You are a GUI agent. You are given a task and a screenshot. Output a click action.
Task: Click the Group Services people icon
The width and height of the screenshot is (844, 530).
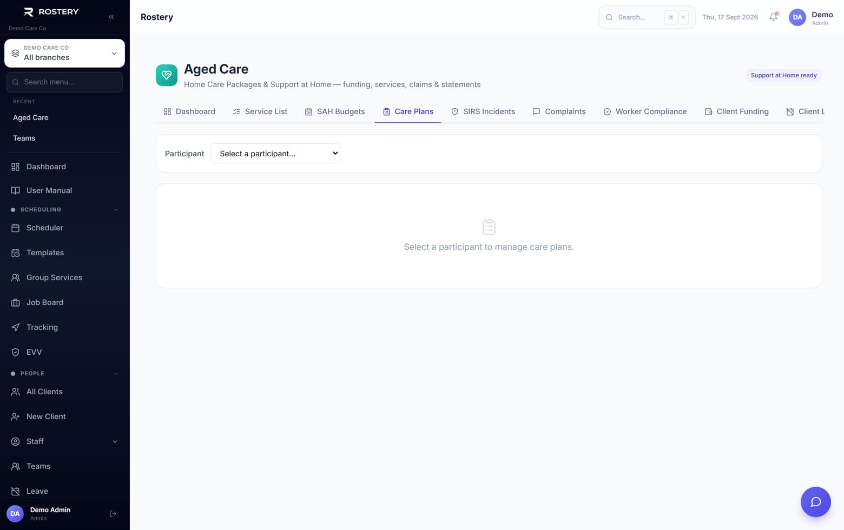tap(16, 277)
